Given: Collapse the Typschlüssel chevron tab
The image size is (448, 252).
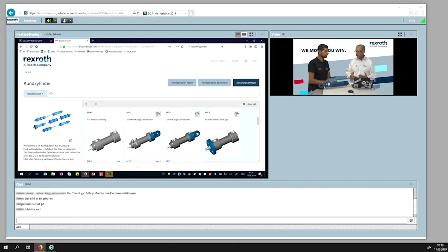Looking at the screenshot, I should coord(35,93).
